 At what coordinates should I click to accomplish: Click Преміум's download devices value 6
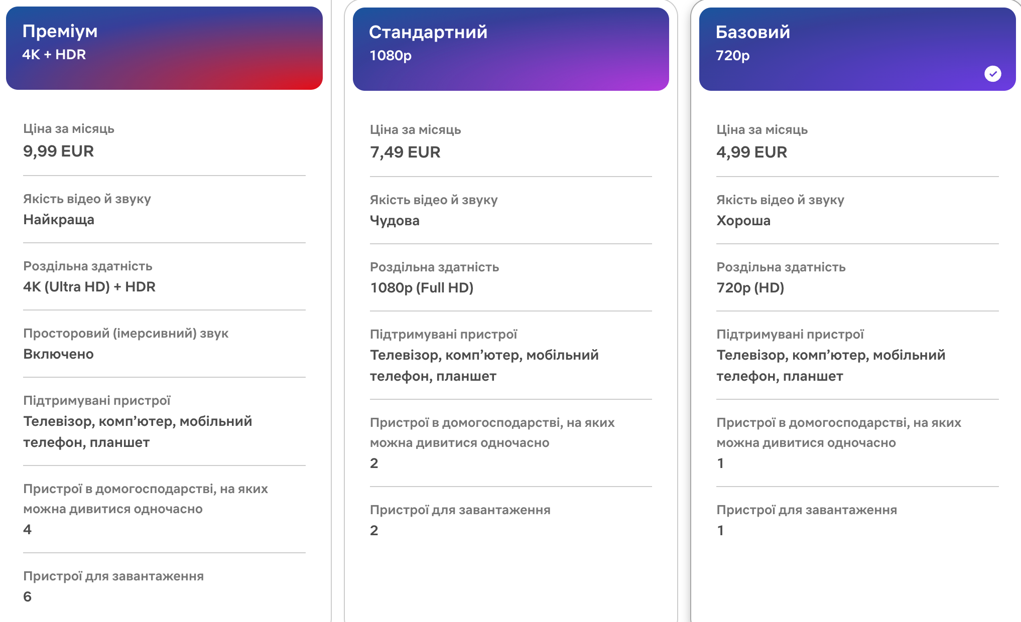pos(28,596)
